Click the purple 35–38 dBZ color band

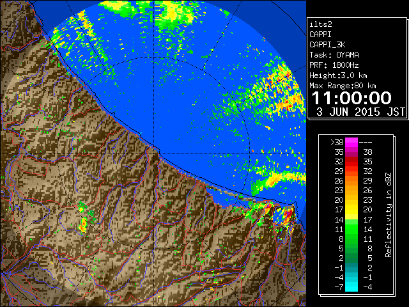point(351,152)
